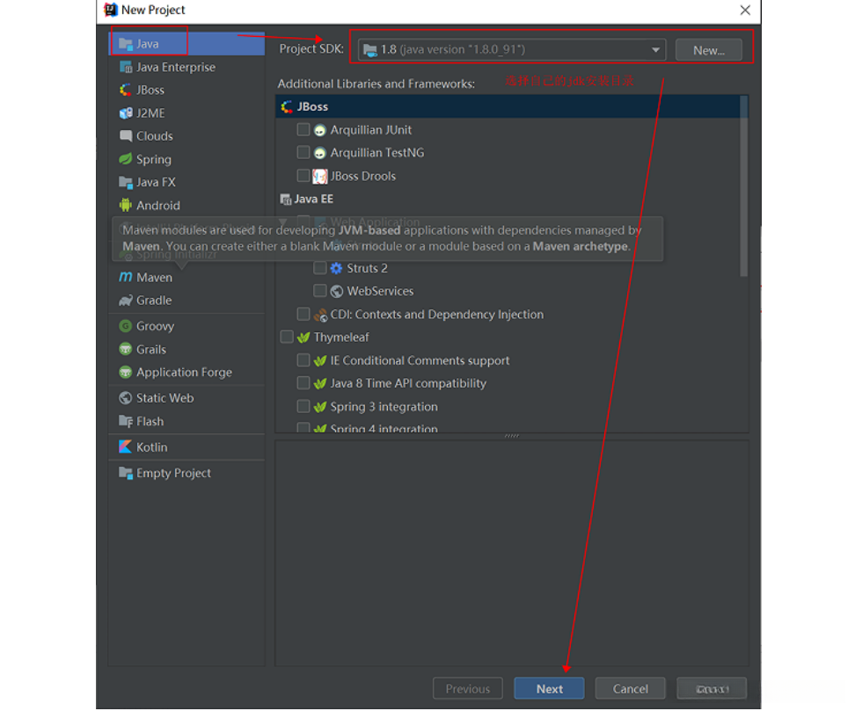The width and height of the screenshot is (855, 711).
Task: Click the Next button
Action: coord(549,689)
